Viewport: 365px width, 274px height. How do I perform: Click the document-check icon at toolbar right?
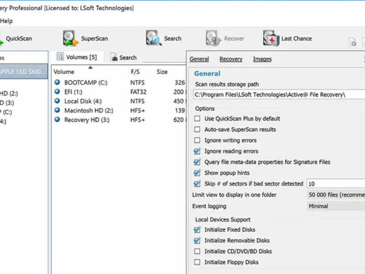(353, 42)
